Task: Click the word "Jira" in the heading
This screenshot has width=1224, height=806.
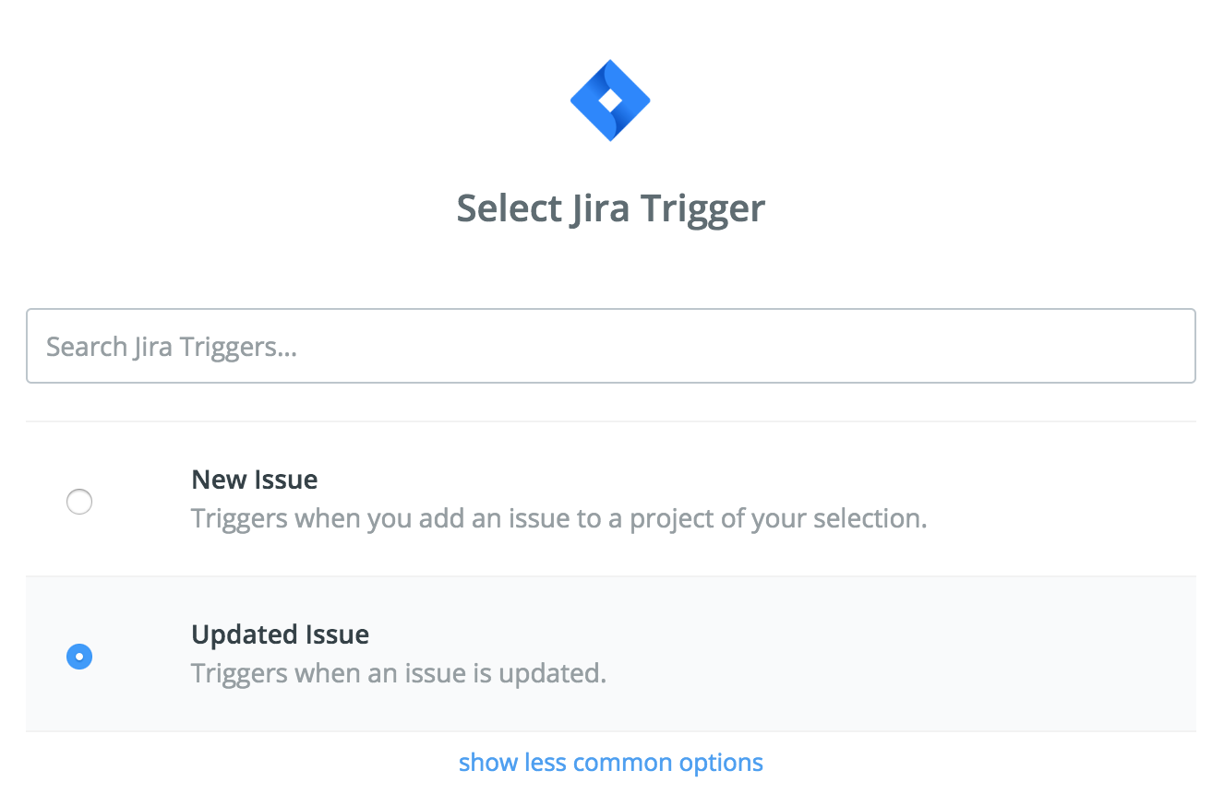Action: [x=580, y=208]
